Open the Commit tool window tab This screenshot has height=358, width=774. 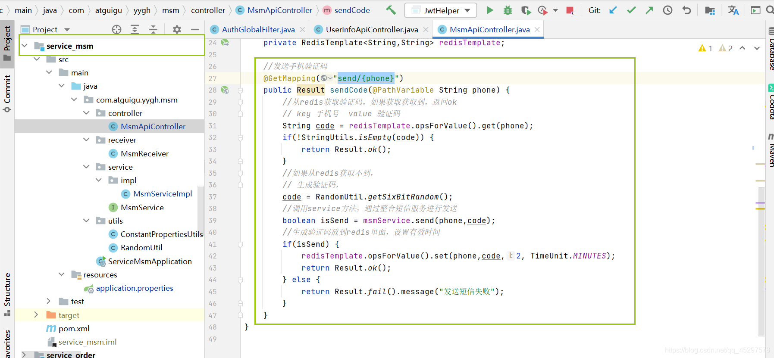7,93
